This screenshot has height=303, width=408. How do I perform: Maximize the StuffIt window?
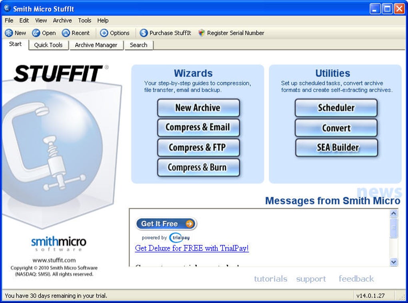coord(387,9)
